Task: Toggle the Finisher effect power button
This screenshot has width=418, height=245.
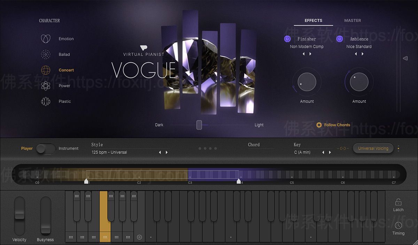Action: (x=287, y=39)
